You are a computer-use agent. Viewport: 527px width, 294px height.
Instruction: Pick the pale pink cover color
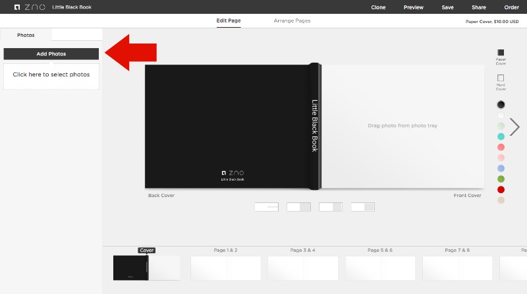501,158
